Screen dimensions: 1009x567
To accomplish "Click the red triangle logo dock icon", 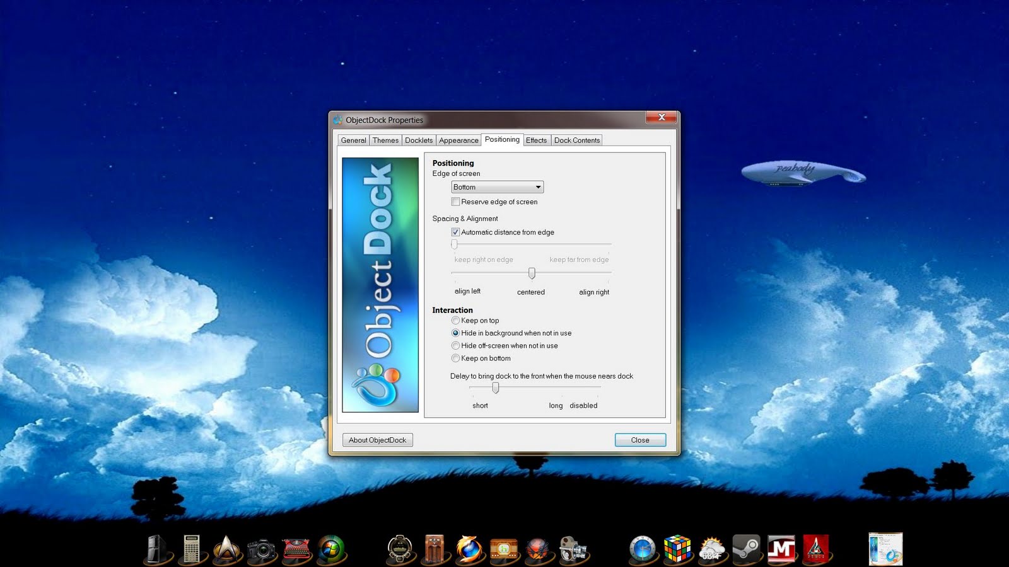I will [815, 549].
